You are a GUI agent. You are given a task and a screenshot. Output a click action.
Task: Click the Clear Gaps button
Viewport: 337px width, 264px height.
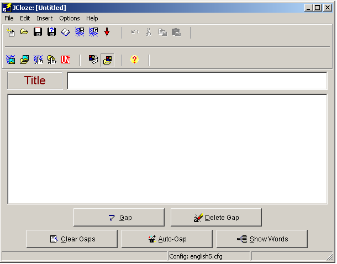click(x=72, y=239)
